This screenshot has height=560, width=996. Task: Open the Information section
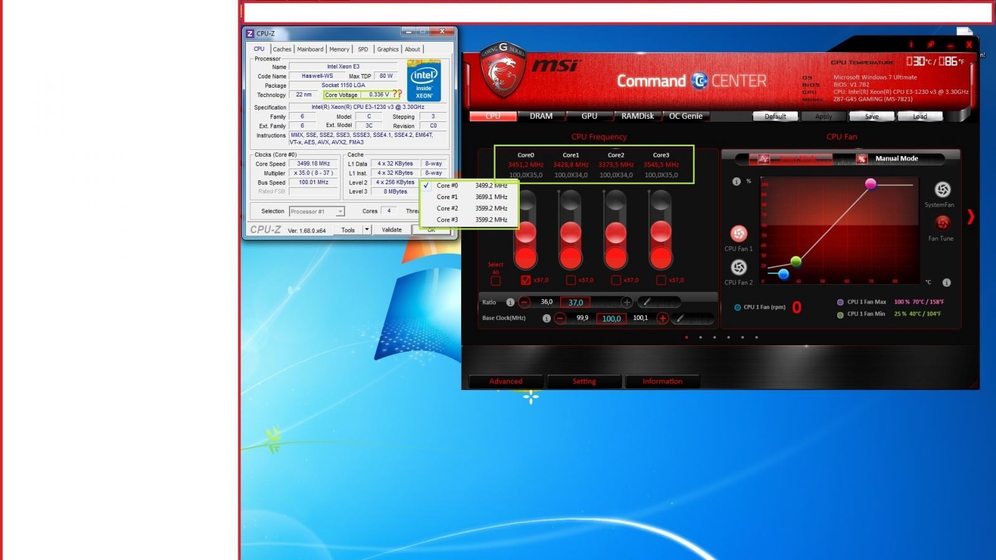pyautogui.click(x=662, y=381)
